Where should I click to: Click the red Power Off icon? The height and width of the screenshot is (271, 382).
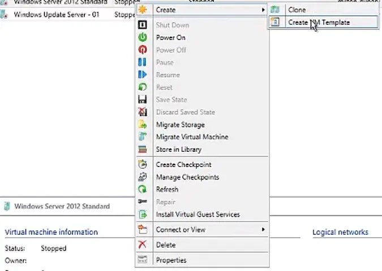pyautogui.click(x=143, y=50)
